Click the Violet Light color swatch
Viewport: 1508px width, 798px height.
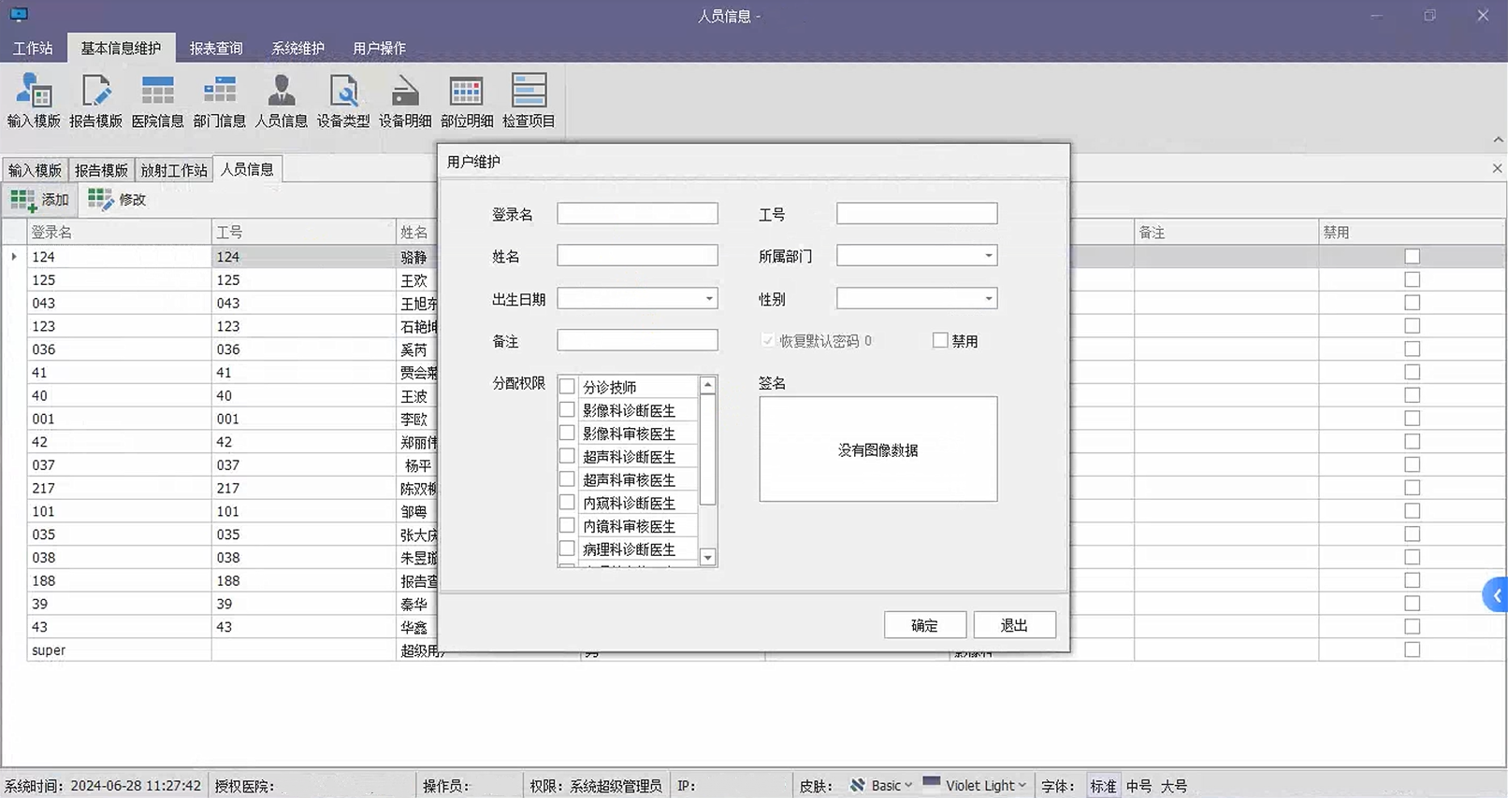(x=932, y=783)
